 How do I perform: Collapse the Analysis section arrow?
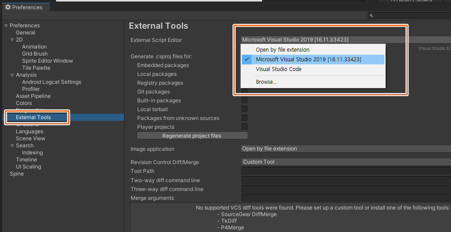12,75
